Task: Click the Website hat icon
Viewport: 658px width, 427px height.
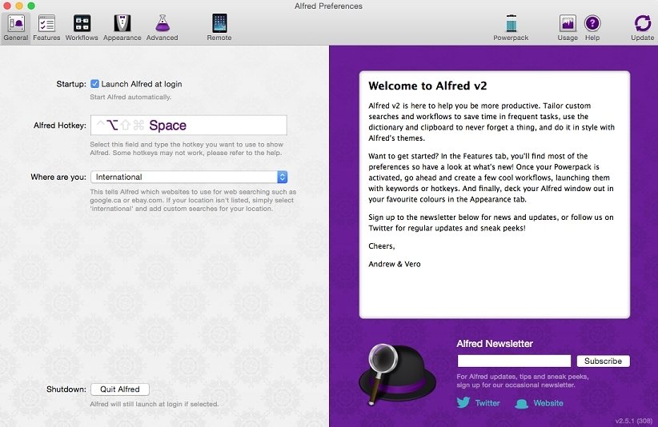Action: click(522, 404)
